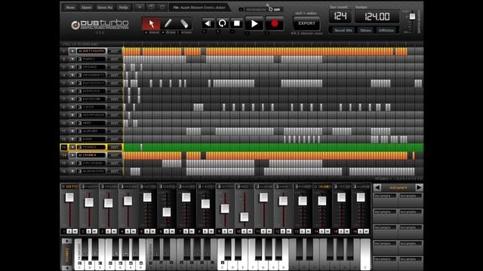
Task: Select the move arrow tool
Action: [151, 23]
